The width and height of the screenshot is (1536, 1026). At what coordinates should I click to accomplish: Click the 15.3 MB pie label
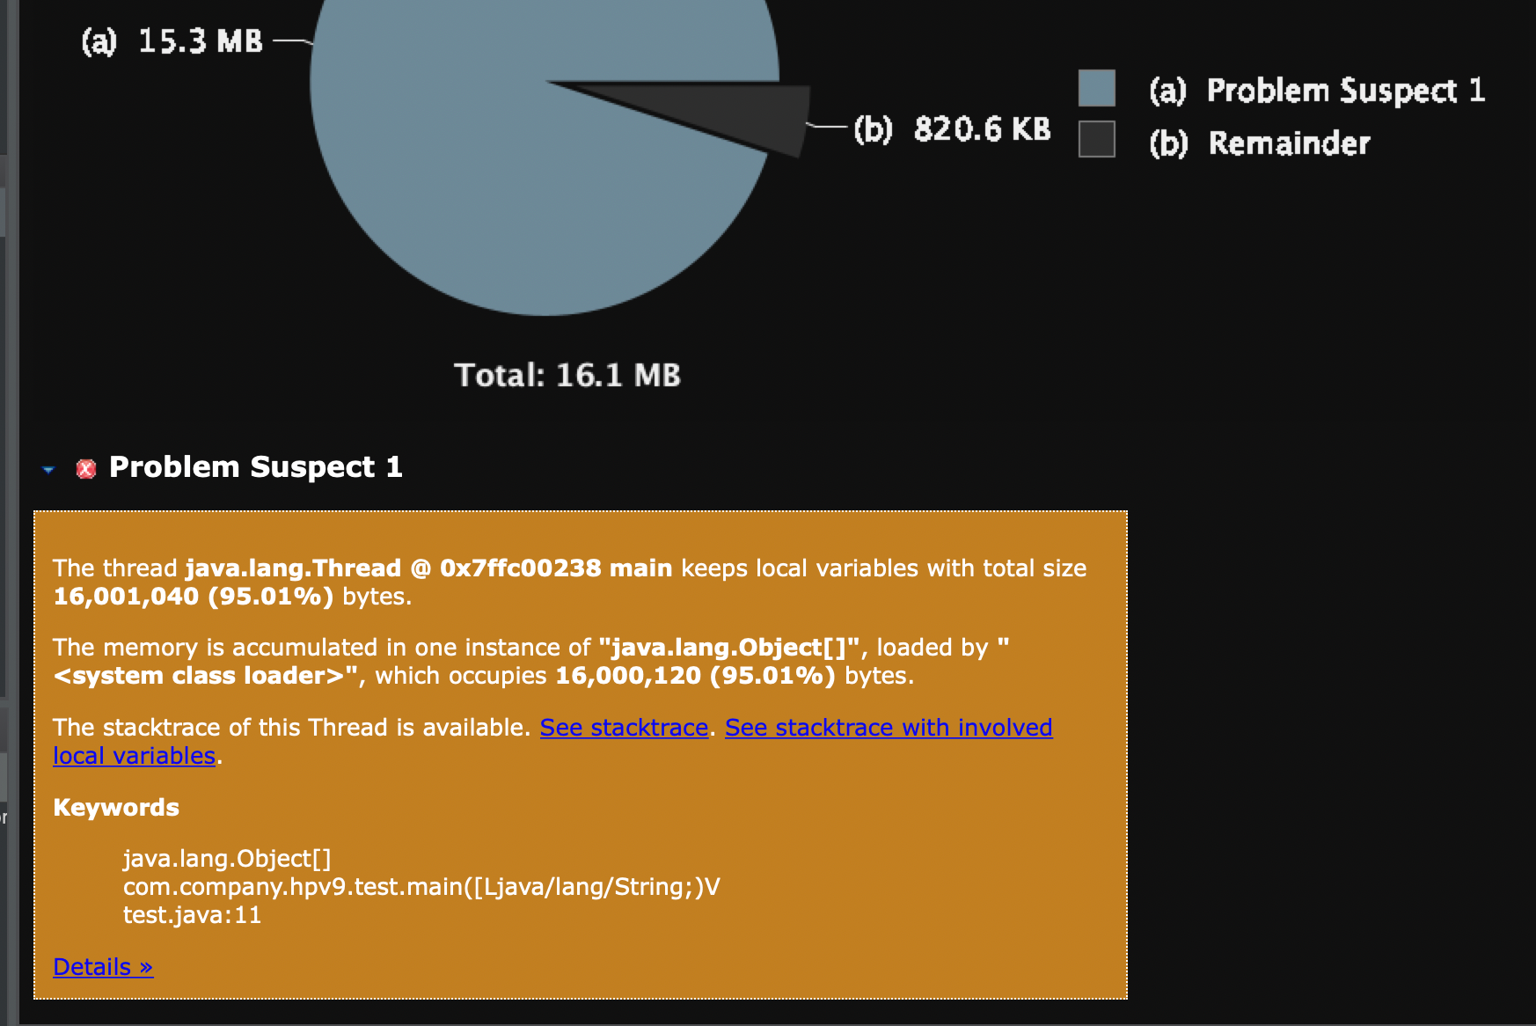(172, 41)
